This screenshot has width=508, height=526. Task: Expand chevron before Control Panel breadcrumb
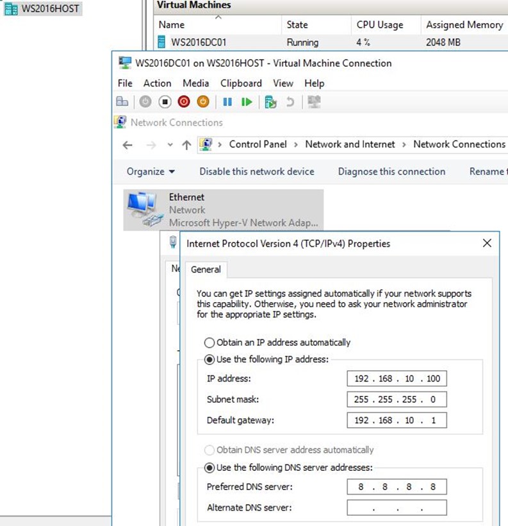[x=220, y=144]
